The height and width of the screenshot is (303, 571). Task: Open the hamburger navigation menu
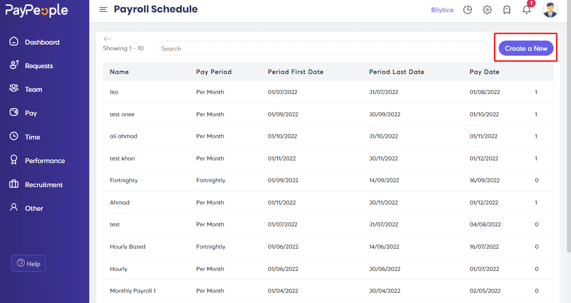103,9
